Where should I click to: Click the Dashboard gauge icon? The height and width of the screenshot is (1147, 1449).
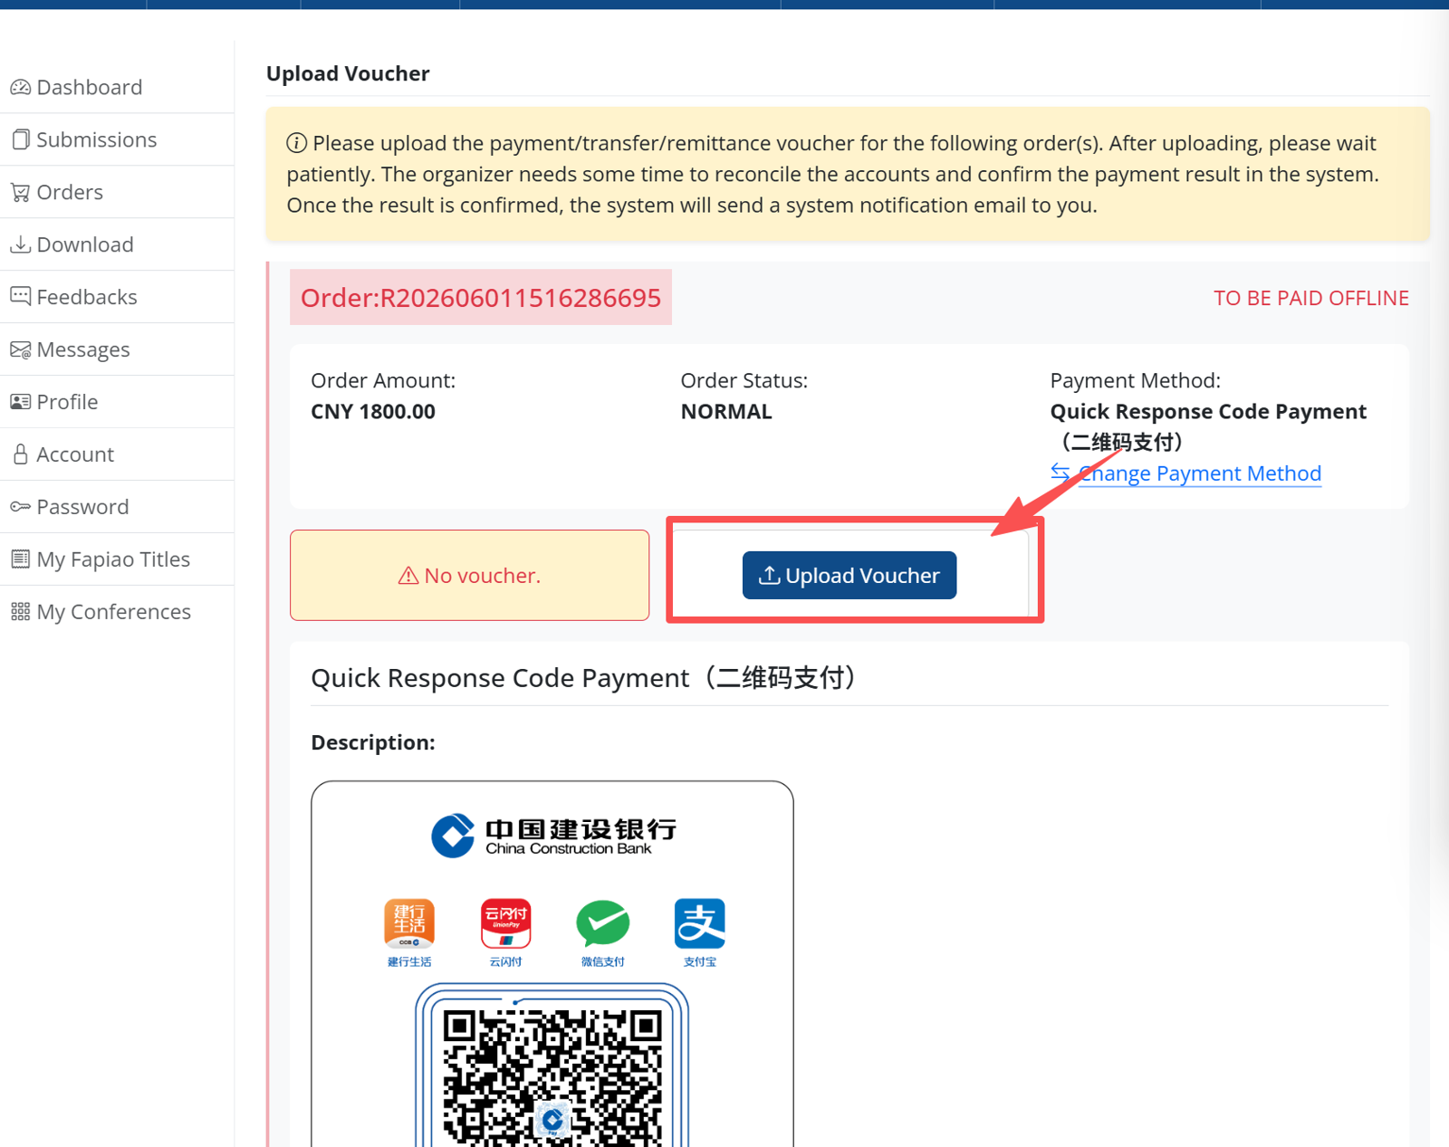coord(20,87)
